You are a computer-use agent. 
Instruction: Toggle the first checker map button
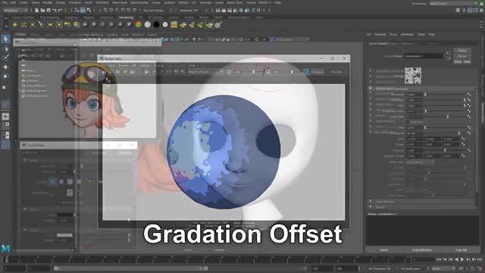point(469,94)
